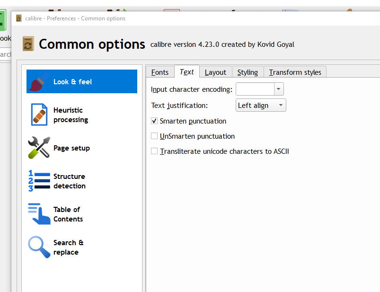Click the calibre version 4.23.0 text
The height and width of the screenshot is (292, 380).
click(222, 44)
